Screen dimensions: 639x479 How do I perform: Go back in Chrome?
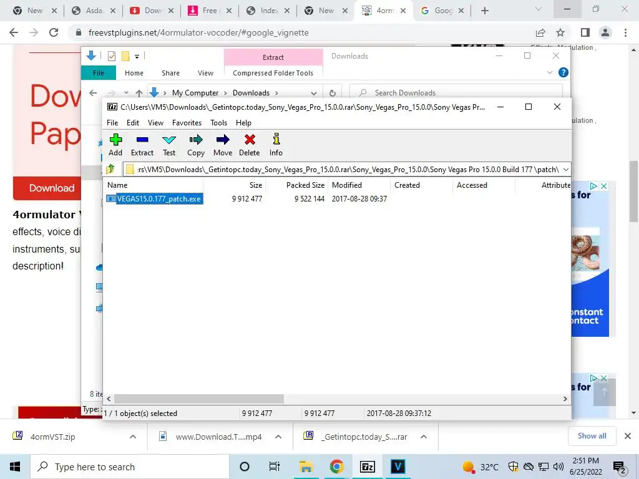pos(14,32)
